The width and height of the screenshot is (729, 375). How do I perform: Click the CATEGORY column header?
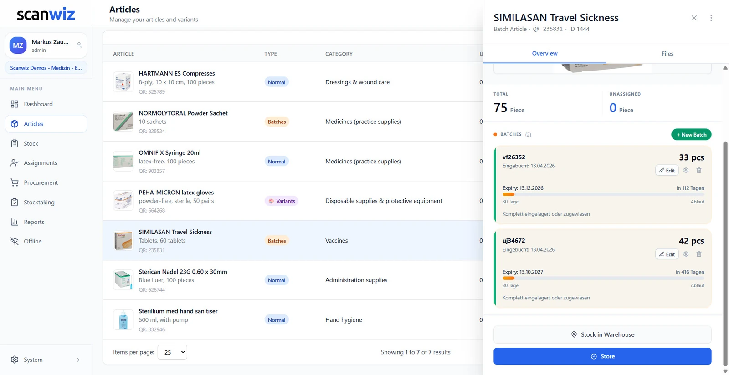[339, 54]
